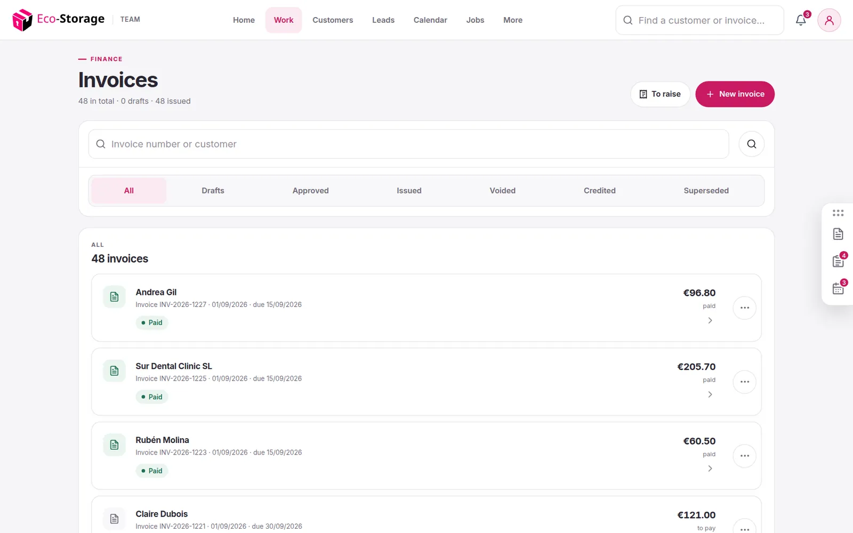Open the user profile avatar
Viewport: 853px width, 533px height.
click(x=829, y=20)
